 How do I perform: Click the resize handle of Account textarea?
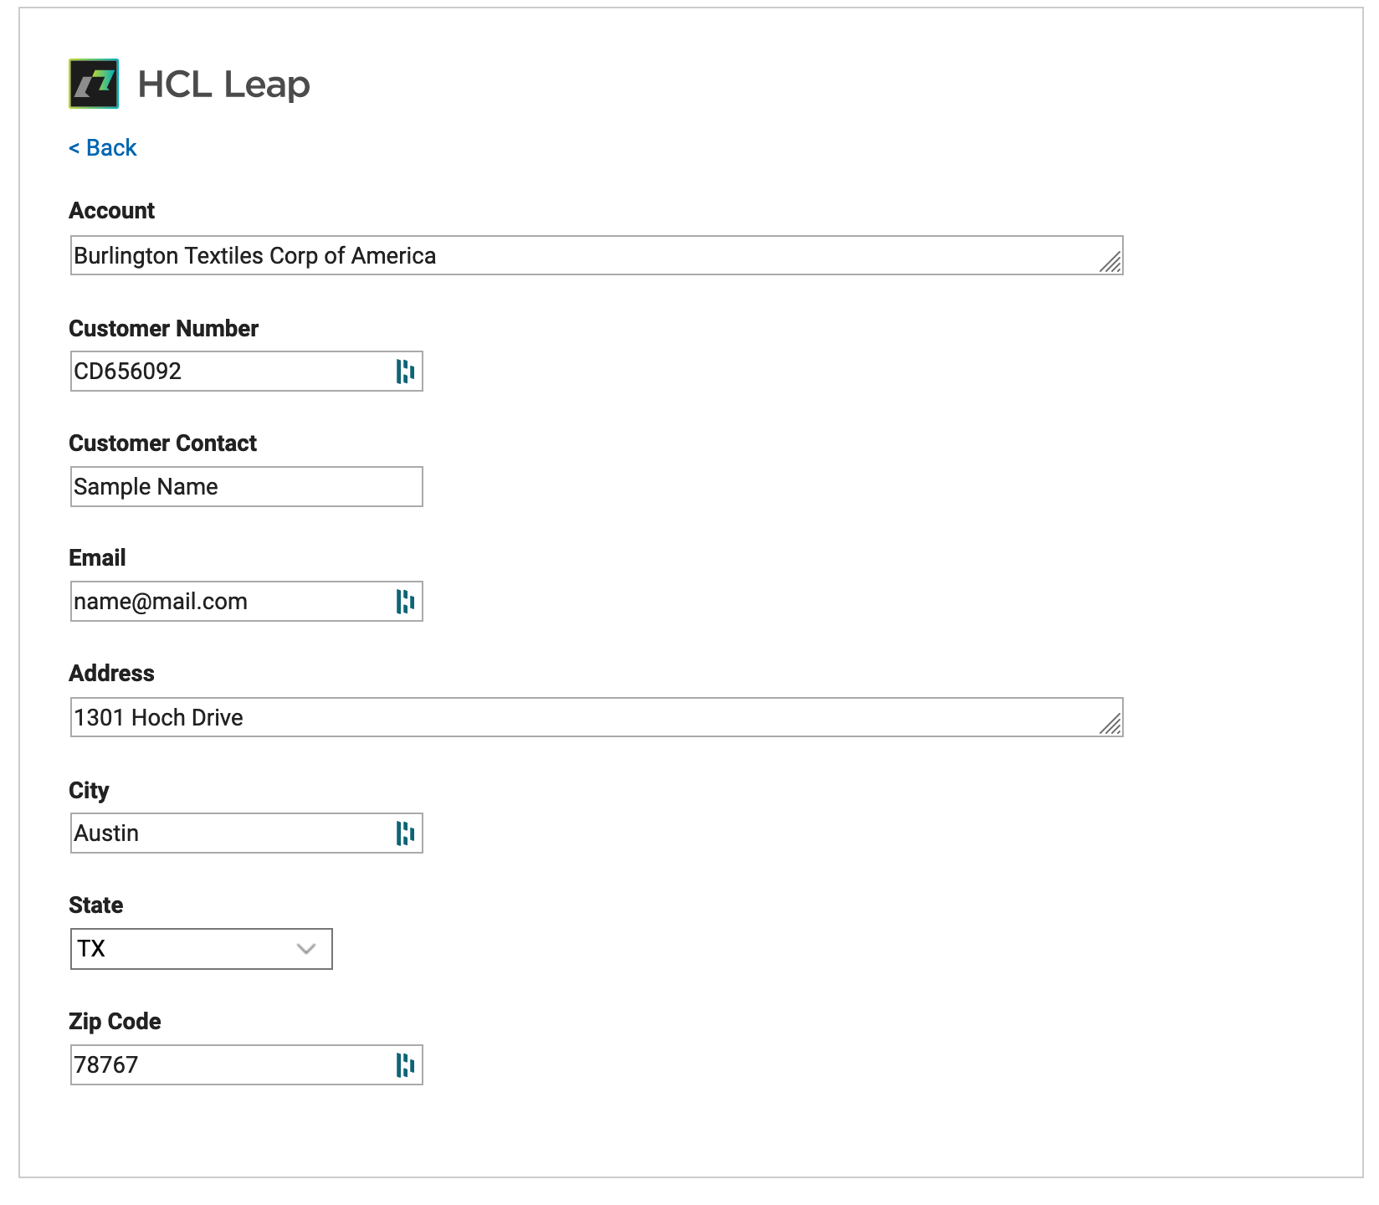1110,263
